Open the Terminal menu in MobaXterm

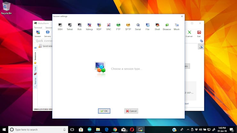[38, 27]
